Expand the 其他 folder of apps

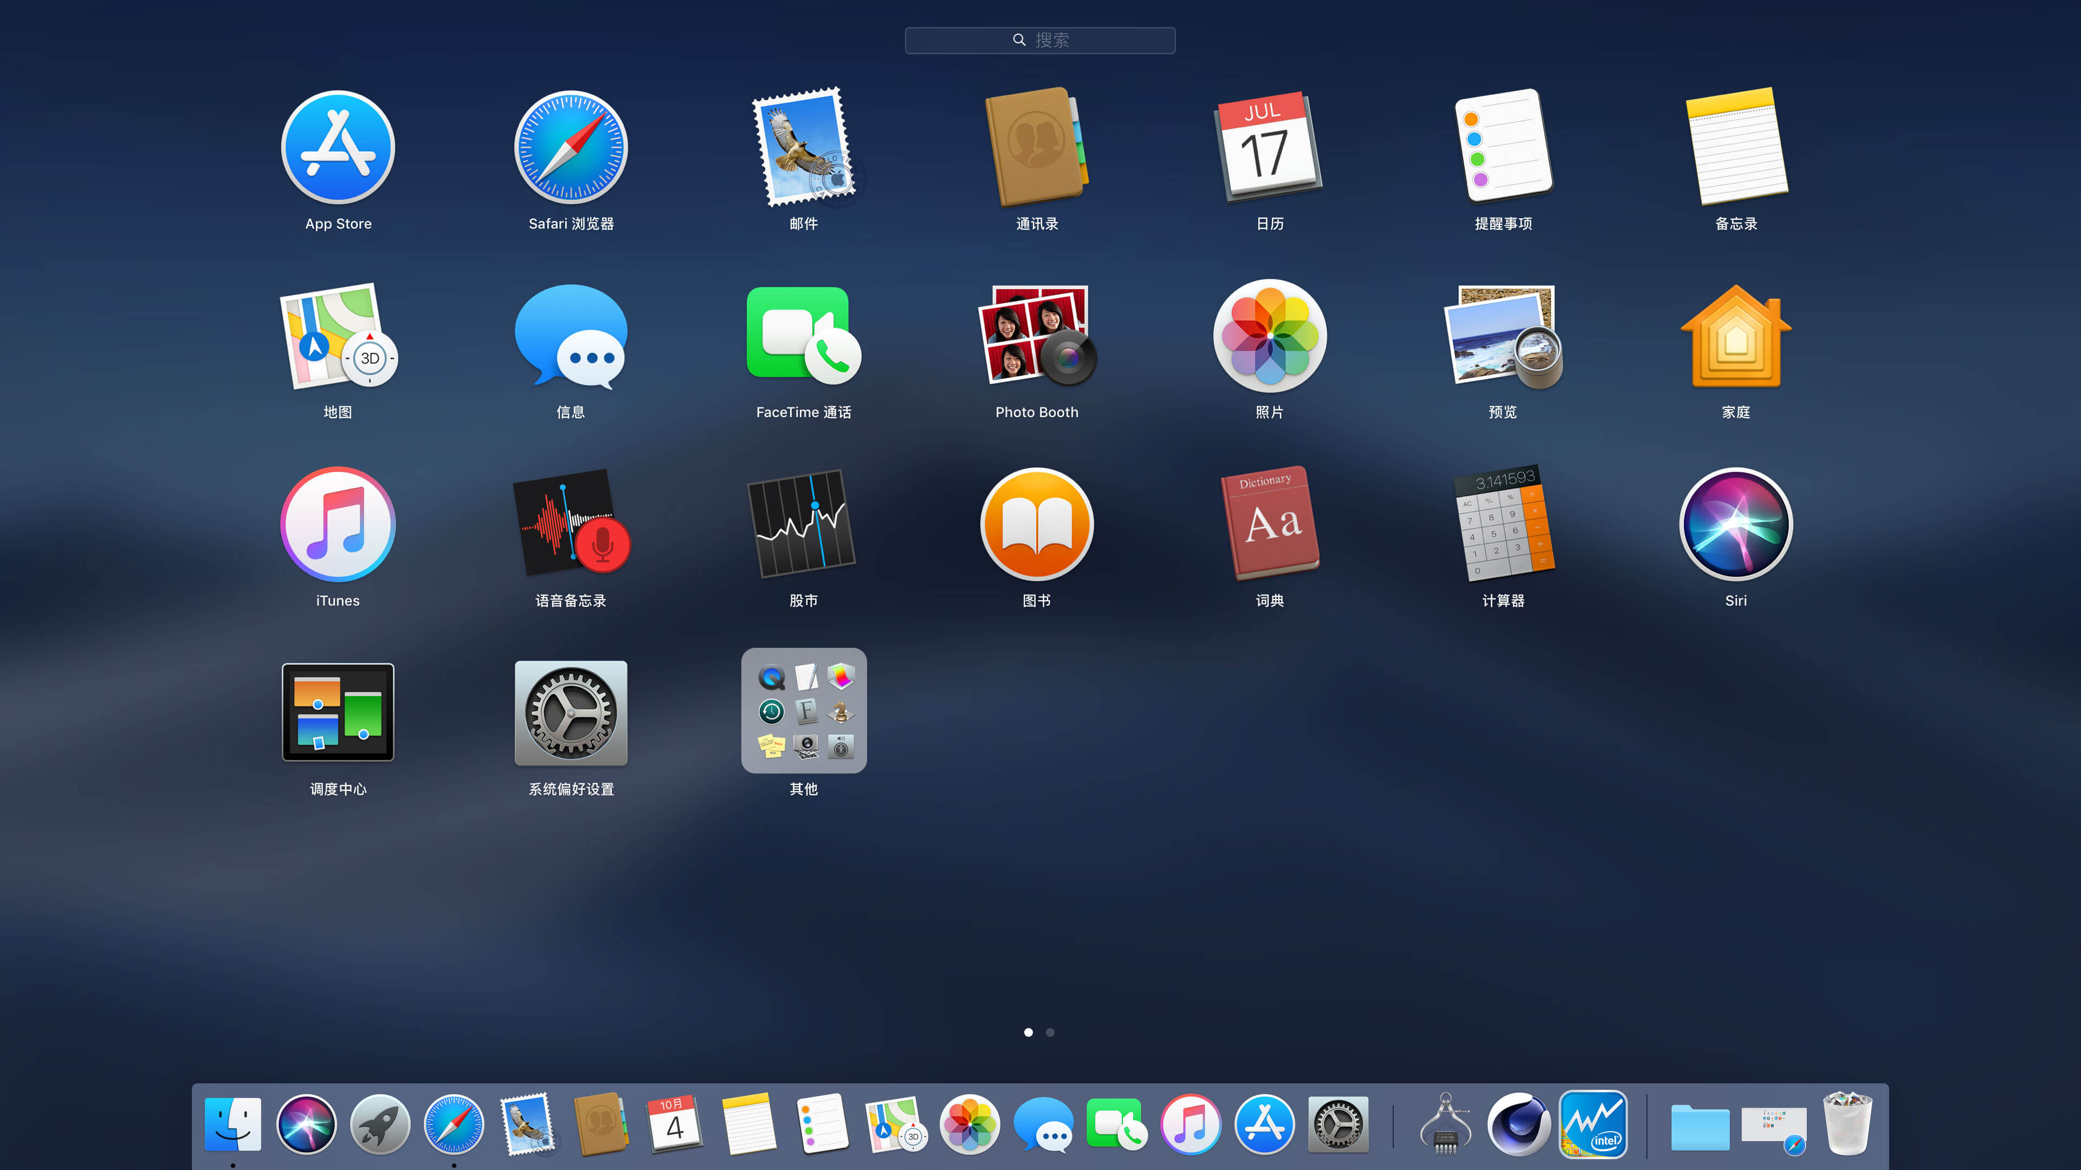click(803, 711)
